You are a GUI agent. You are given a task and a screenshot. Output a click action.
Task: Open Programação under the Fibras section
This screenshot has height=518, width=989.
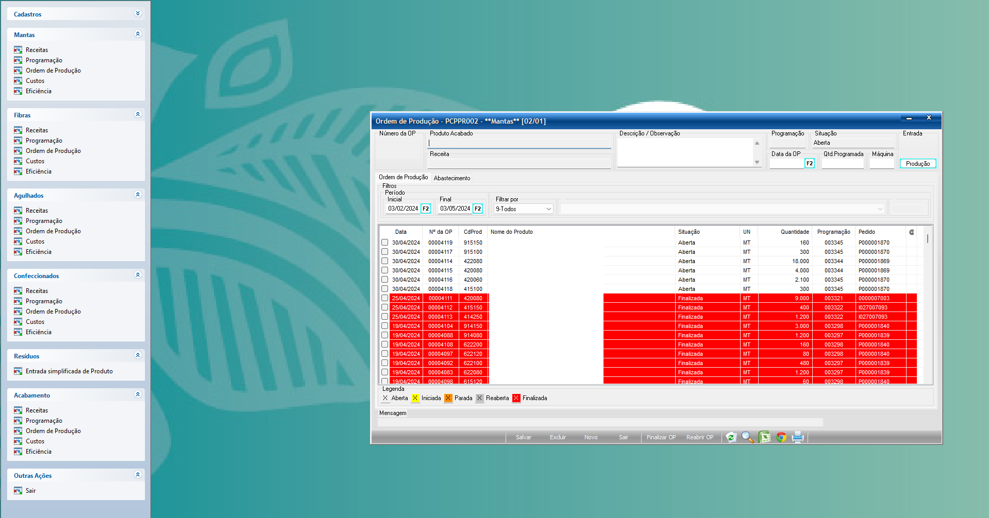(44, 141)
